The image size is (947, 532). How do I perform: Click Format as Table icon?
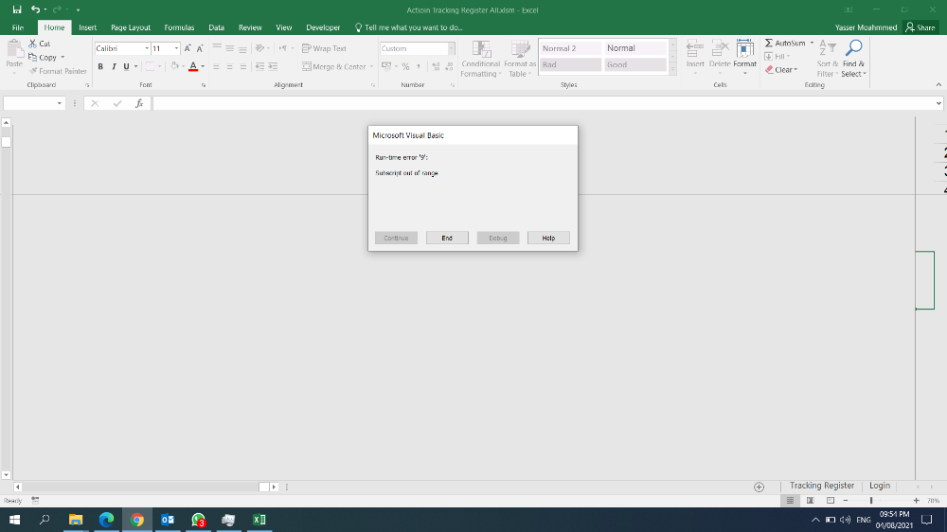click(520, 49)
